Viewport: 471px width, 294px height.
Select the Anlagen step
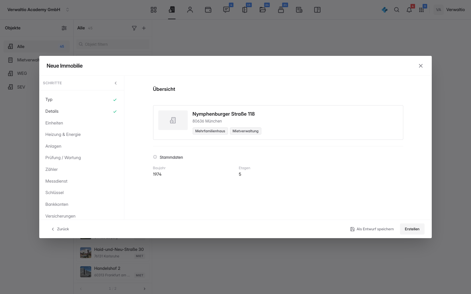point(81,146)
